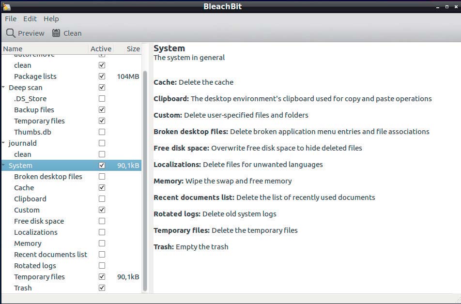Uncheck the Deep scan checkbox
This screenshot has height=304, width=461.
(102, 87)
